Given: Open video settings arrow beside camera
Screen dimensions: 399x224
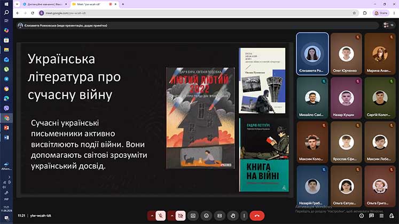Looking at the screenshot, I should (x=172, y=215).
